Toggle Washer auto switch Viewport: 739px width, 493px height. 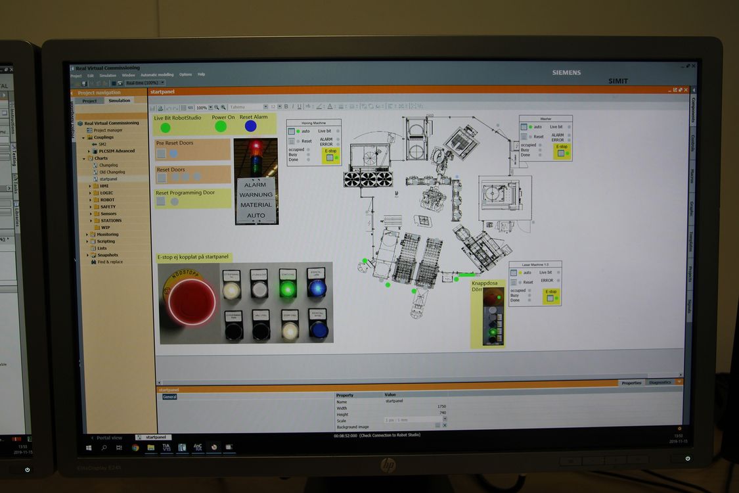point(524,127)
